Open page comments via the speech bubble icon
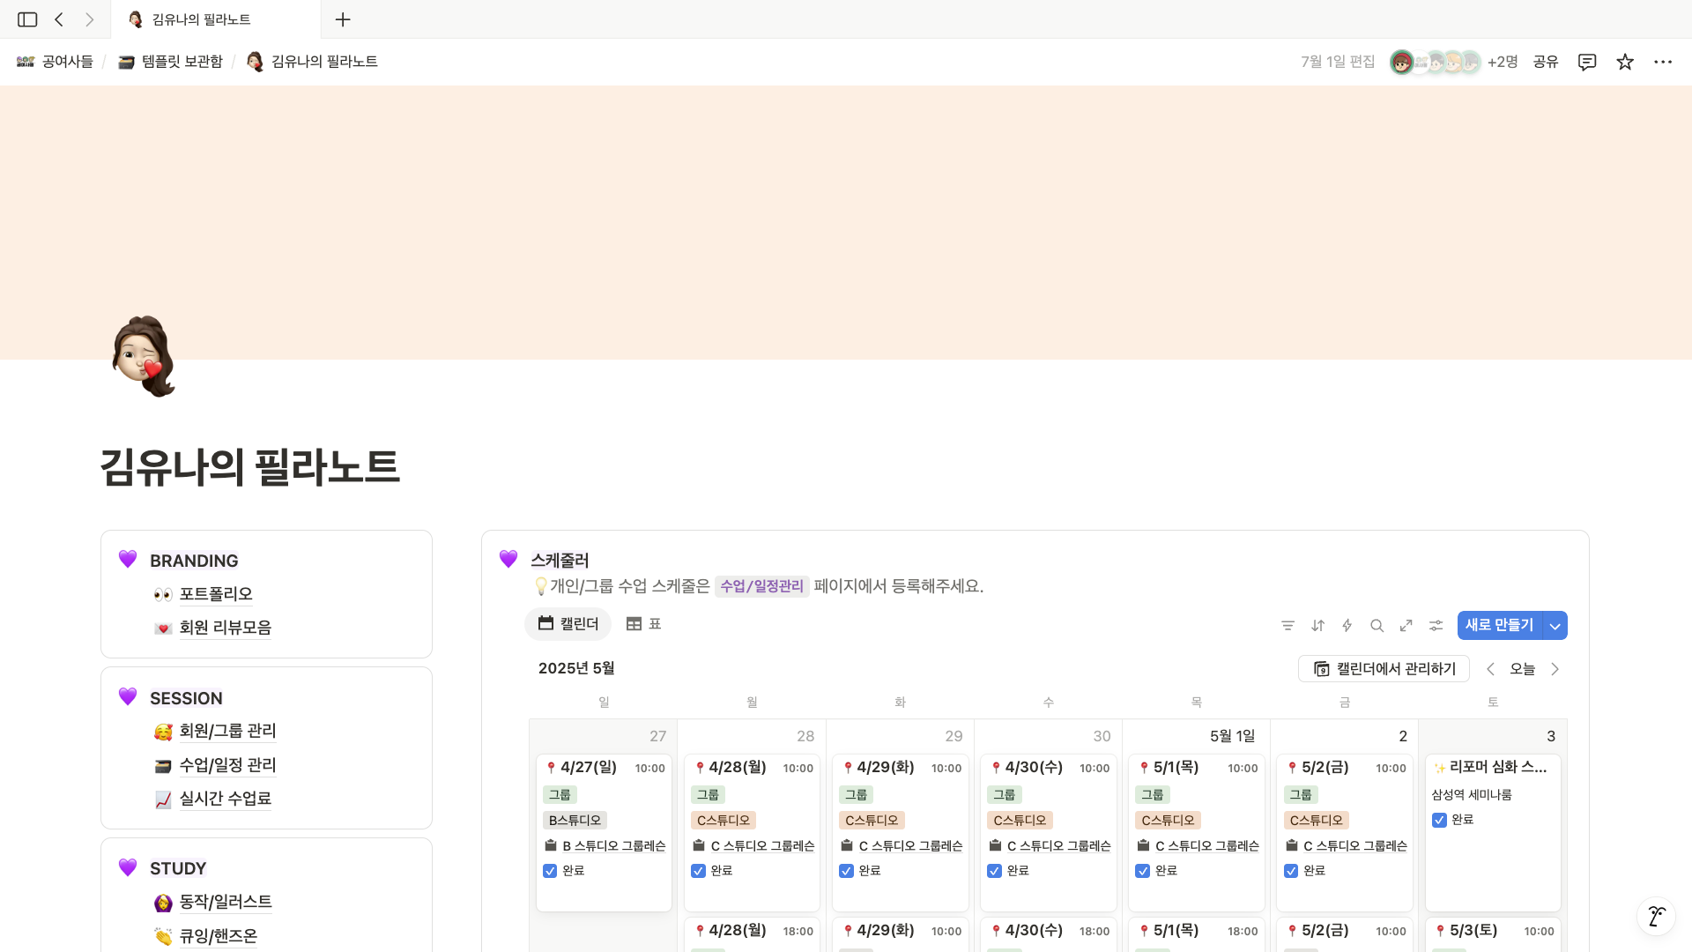This screenshot has width=1692, height=952. click(1586, 62)
